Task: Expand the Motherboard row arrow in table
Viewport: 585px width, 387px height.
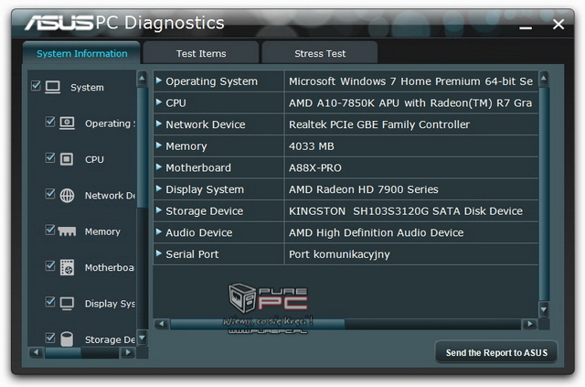Action: [159, 167]
